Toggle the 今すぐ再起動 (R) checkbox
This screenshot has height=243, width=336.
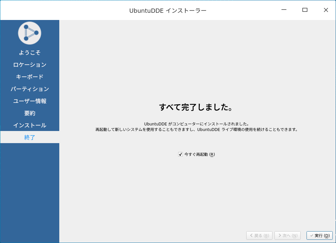click(x=180, y=154)
